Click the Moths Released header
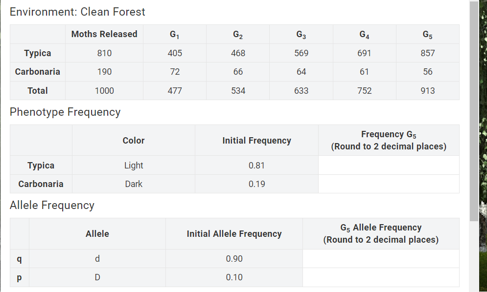Image resolution: width=487 pixels, height=292 pixels. click(104, 34)
